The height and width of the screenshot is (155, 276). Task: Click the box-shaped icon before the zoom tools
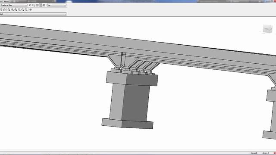(4, 9)
